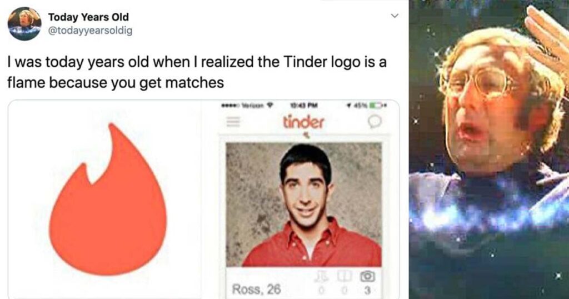
Task: Click the tweet text about Tinder logo
Action: pyautogui.click(x=197, y=72)
